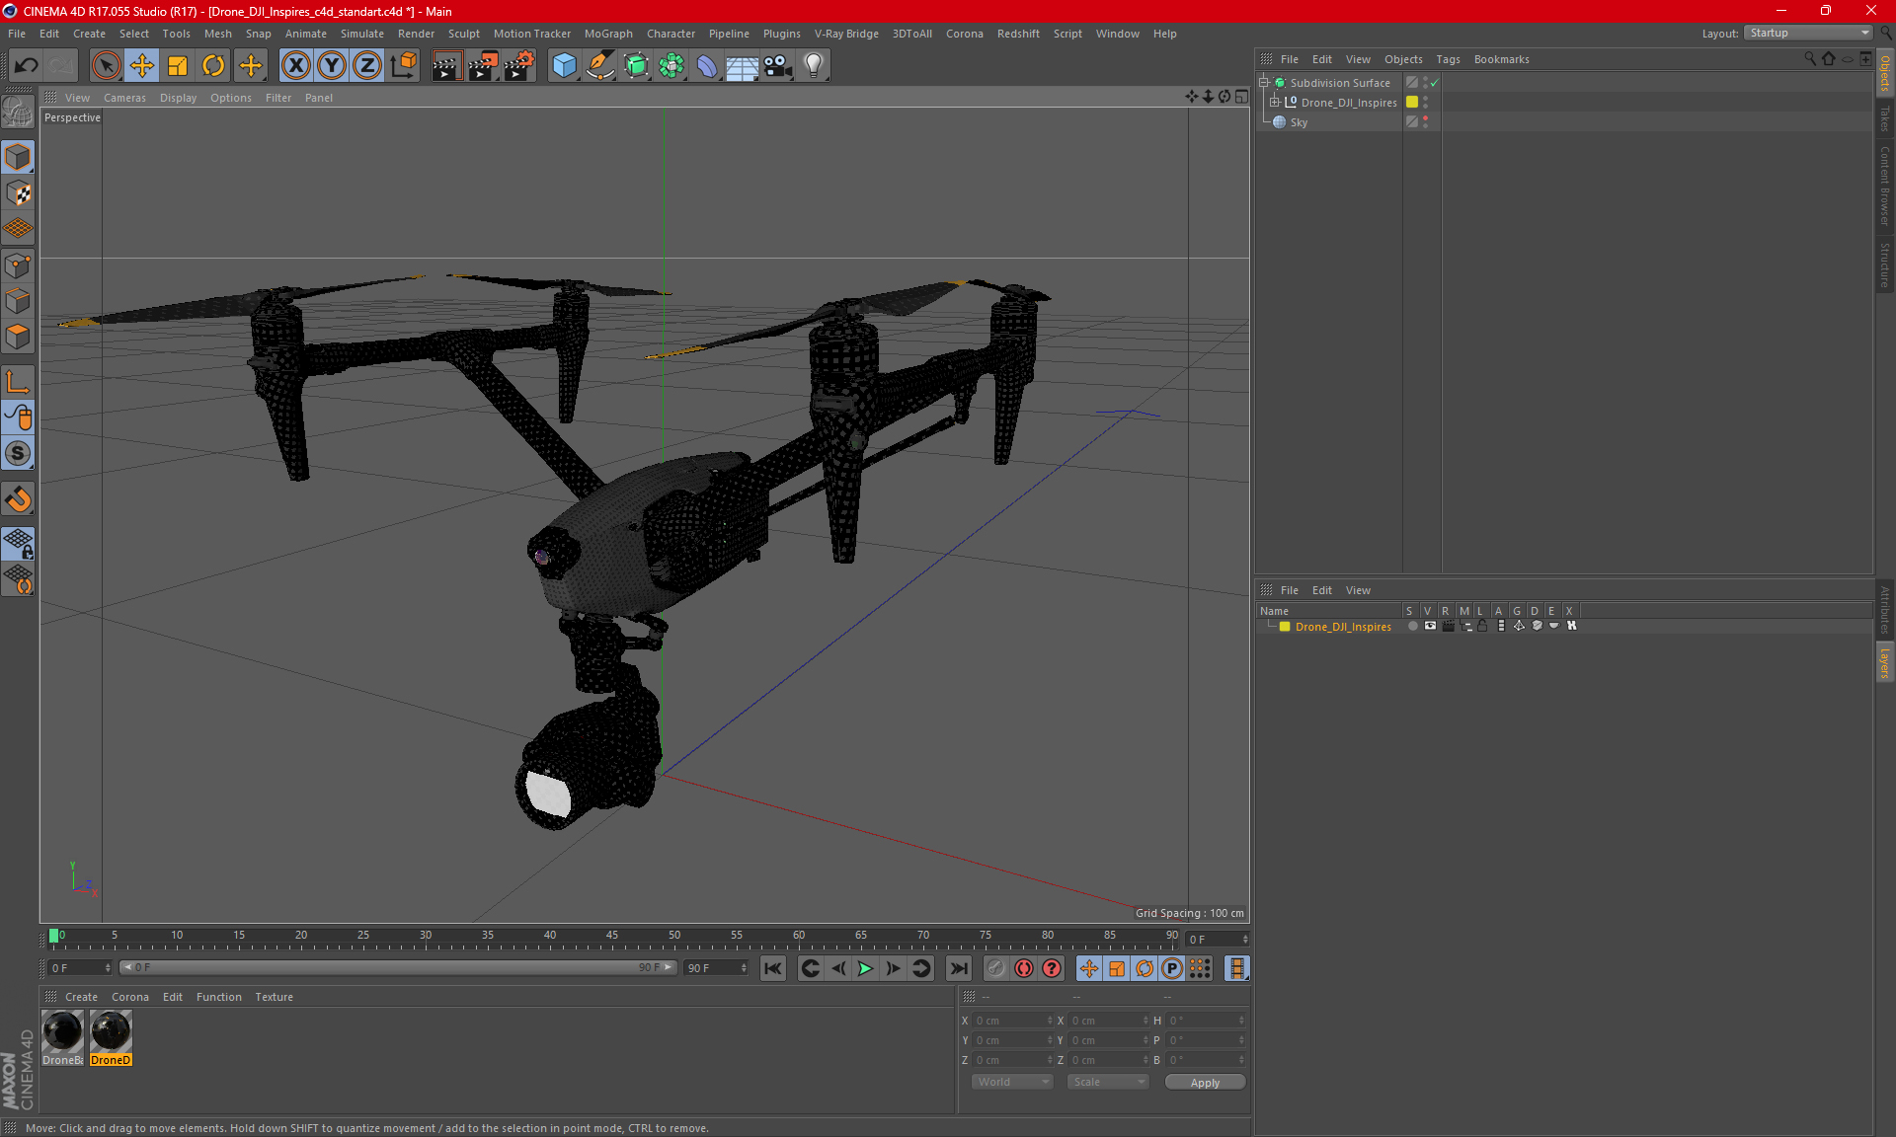This screenshot has height=1137, width=1896.
Task: Open the Scale mode dropdown
Action: pyautogui.click(x=1108, y=1082)
